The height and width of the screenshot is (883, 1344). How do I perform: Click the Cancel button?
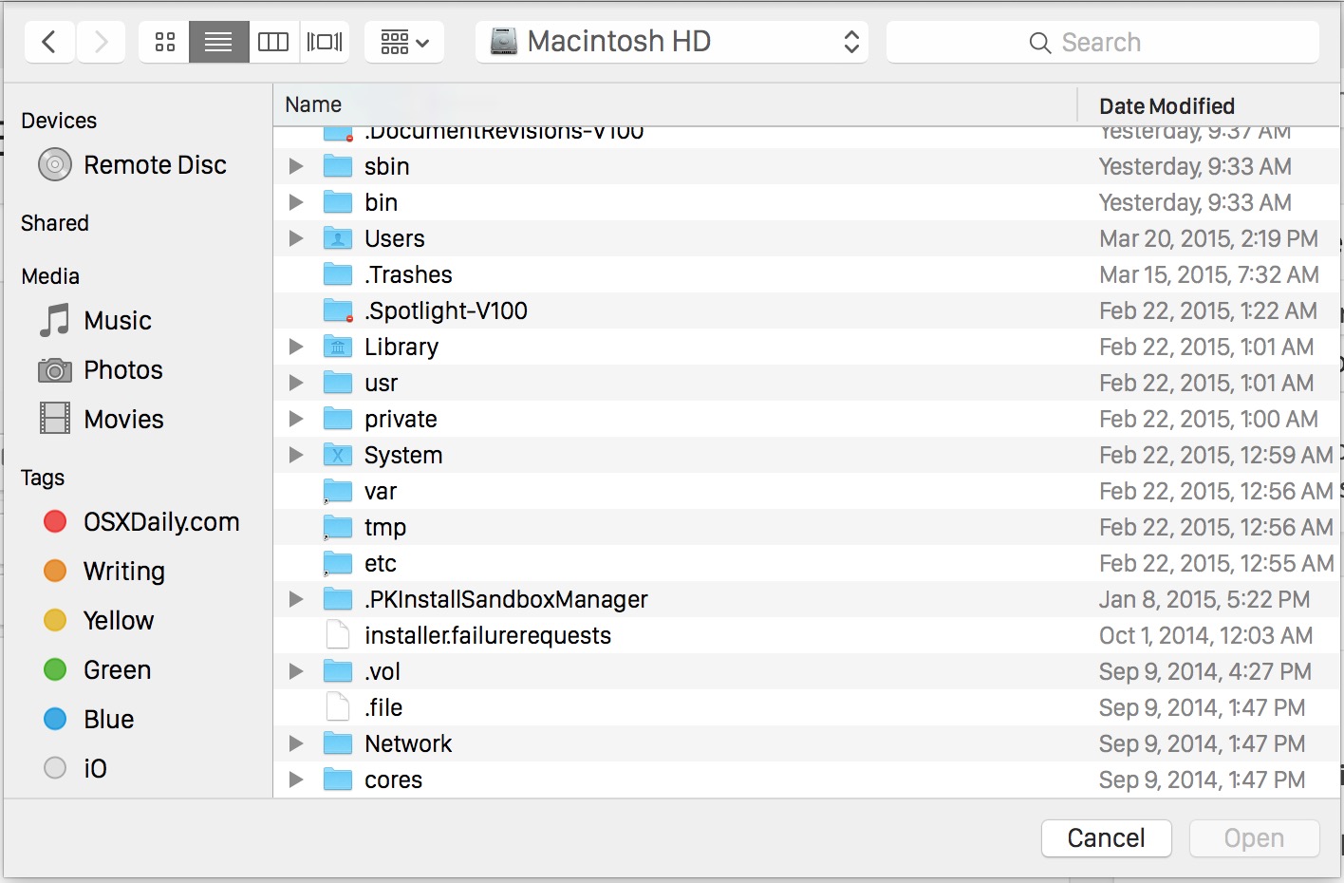1106,838
